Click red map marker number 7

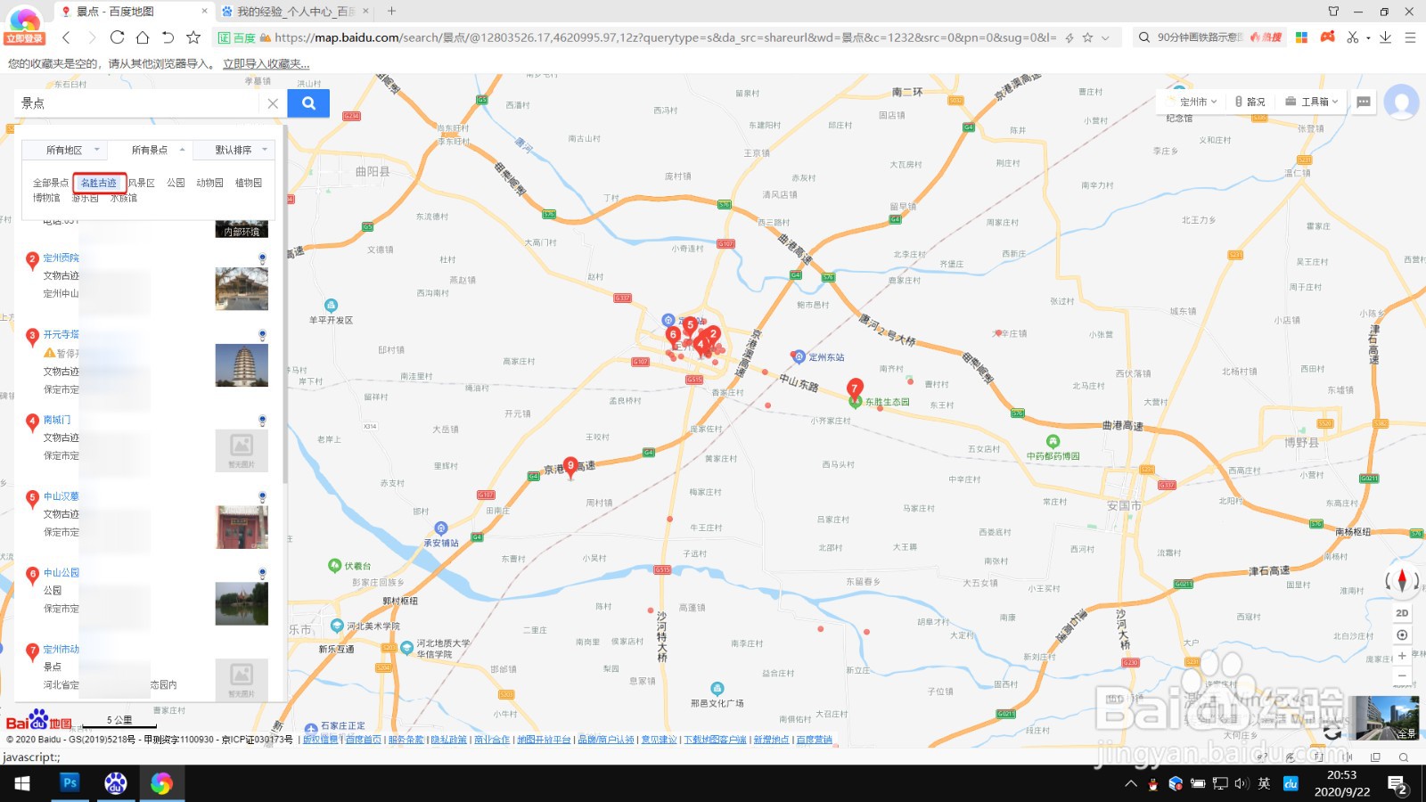point(855,388)
